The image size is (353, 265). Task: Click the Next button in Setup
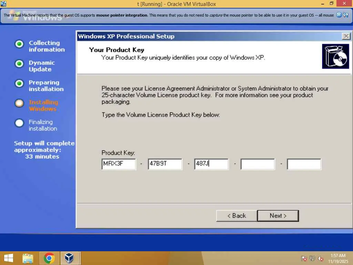(278, 216)
